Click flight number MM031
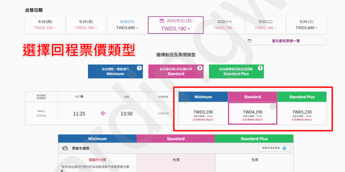Screen dimensions: 345x172 point(41,111)
